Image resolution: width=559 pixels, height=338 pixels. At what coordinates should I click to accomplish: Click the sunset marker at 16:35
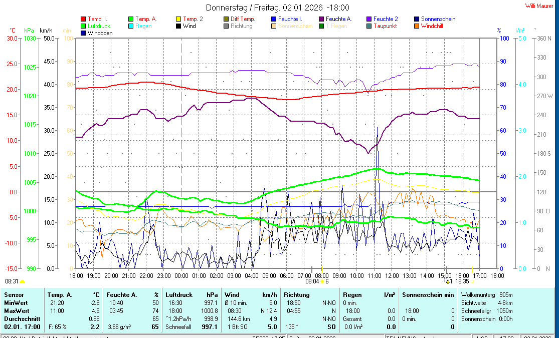point(472,281)
